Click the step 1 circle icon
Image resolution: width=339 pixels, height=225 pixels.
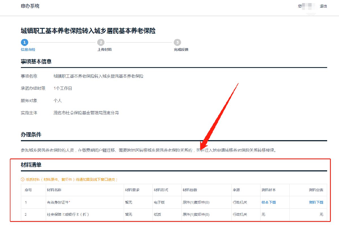(24, 42)
